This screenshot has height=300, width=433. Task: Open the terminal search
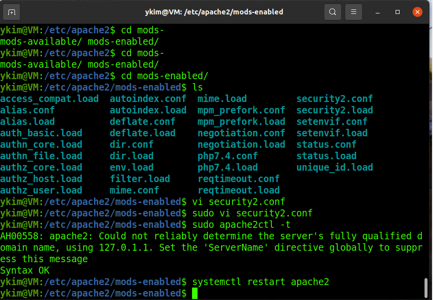pos(332,12)
